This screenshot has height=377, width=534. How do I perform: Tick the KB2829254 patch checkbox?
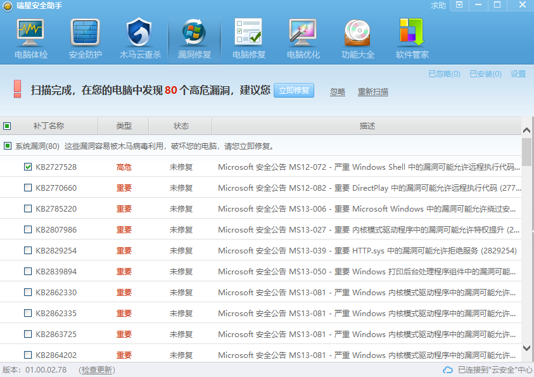coord(28,251)
